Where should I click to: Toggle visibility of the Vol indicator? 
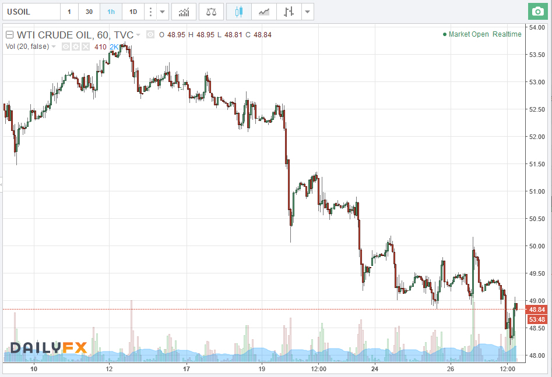(x=66, y=47)
